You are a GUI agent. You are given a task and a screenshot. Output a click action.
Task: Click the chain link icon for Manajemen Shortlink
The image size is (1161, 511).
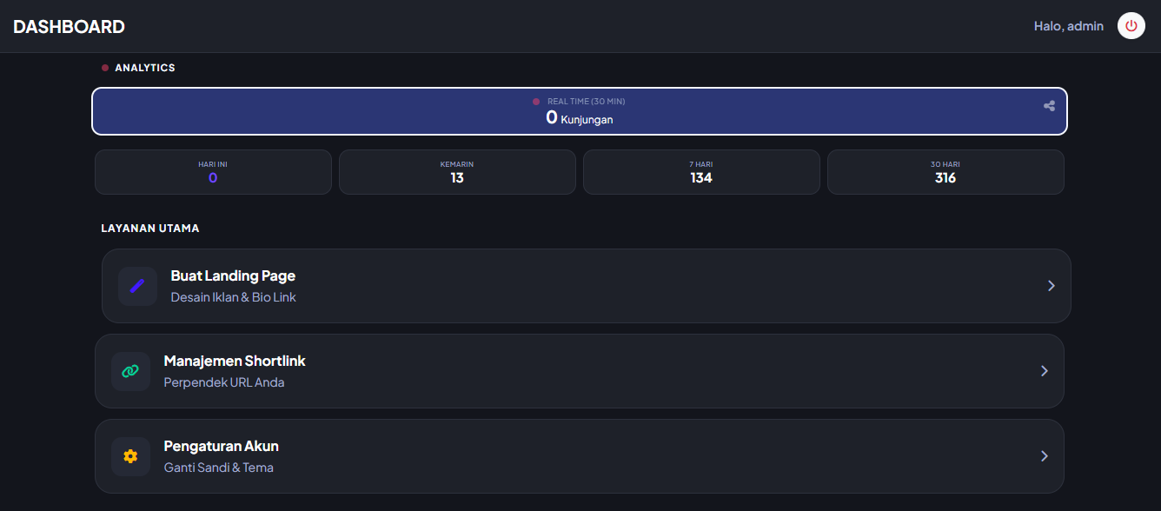pyautogui.click(x=130, y=371)
